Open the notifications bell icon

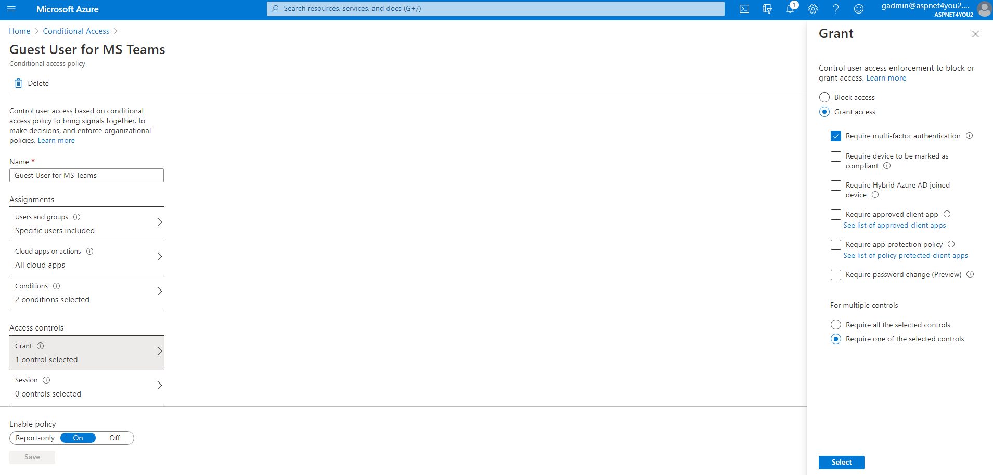(x=790, y=9)
